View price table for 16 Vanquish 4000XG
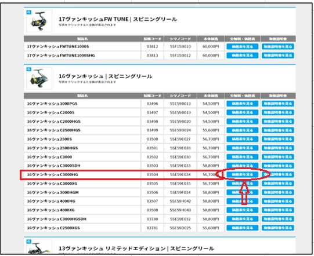314x256 pixels. coord(242,210)
